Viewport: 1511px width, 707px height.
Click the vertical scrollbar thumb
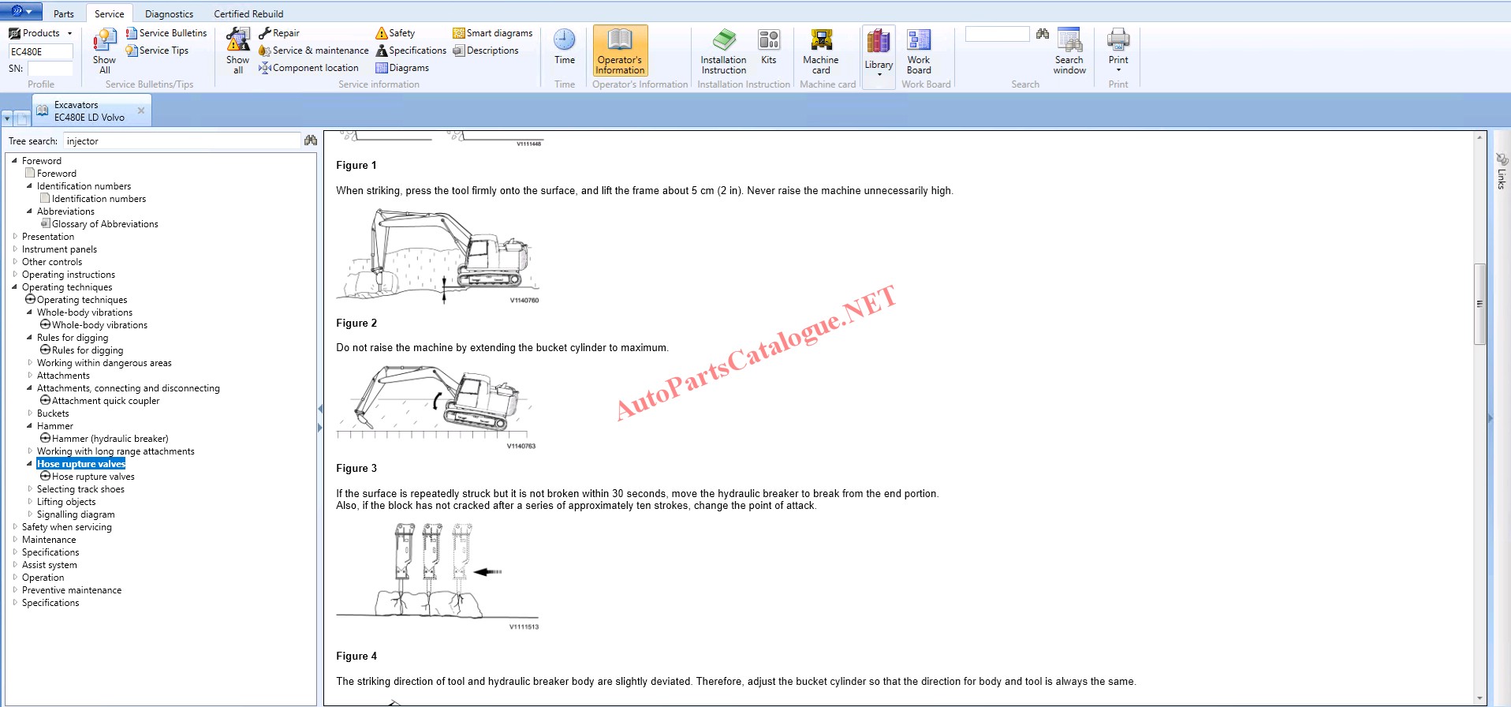[1479, 304]
